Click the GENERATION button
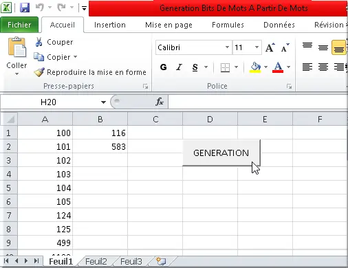Viewport: 348px width, 268px height. pyautogui.click(x=221, y=153)
